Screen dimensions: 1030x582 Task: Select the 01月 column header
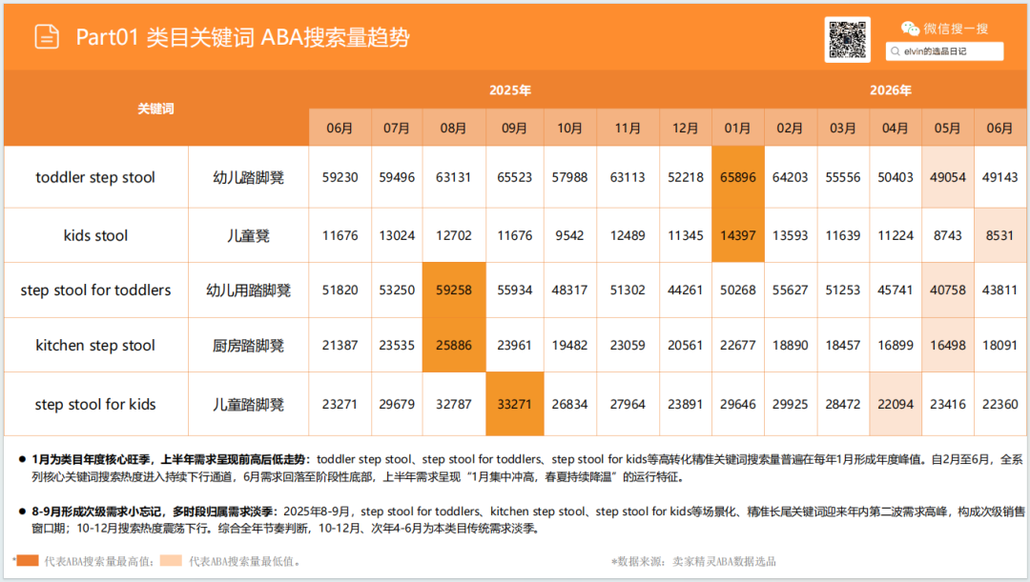point(737,128)
